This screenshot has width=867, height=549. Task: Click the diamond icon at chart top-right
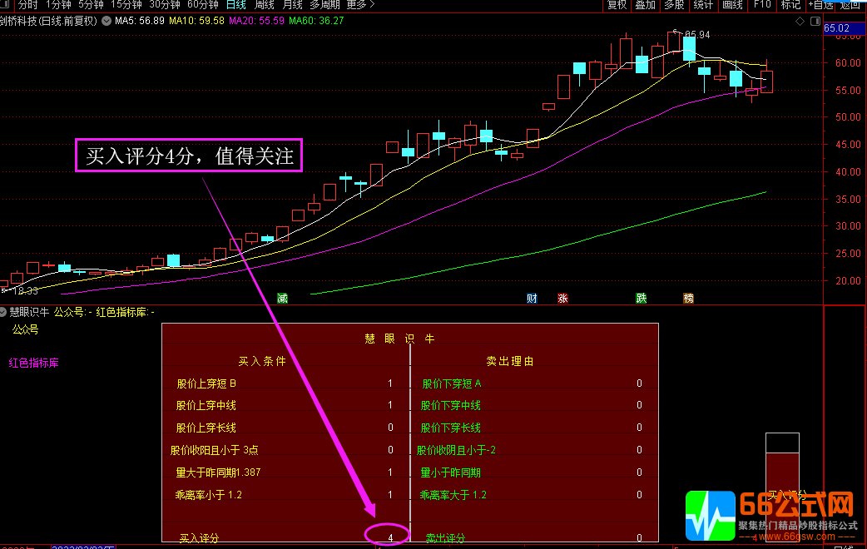point(800,21)
